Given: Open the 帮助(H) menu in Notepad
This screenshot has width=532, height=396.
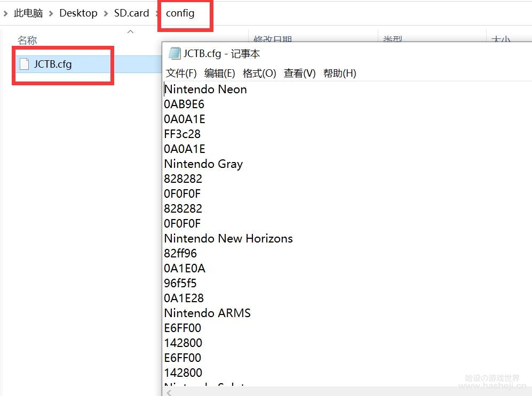Looking at the screenshot, I should [339, 73].
